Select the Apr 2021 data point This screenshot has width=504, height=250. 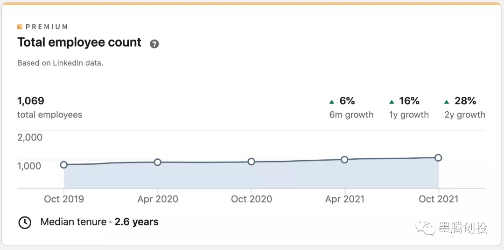(345, 159)
